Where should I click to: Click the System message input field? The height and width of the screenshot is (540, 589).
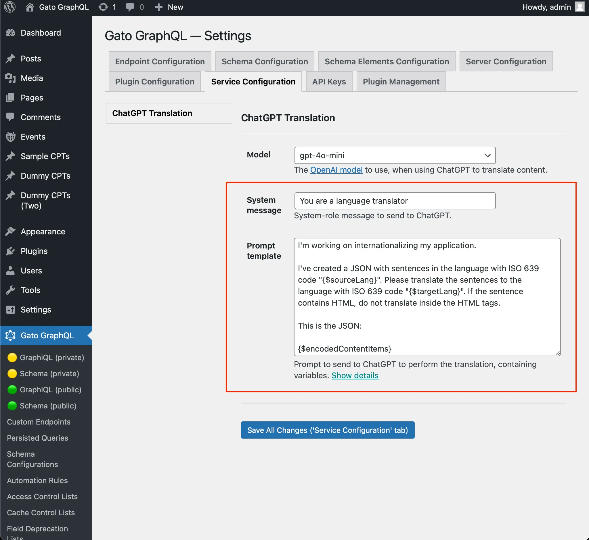395,201
